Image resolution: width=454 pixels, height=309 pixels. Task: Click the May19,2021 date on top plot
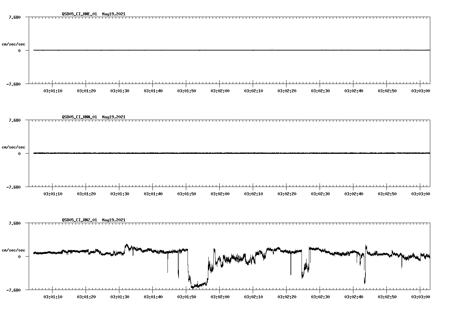click(113, 14)
